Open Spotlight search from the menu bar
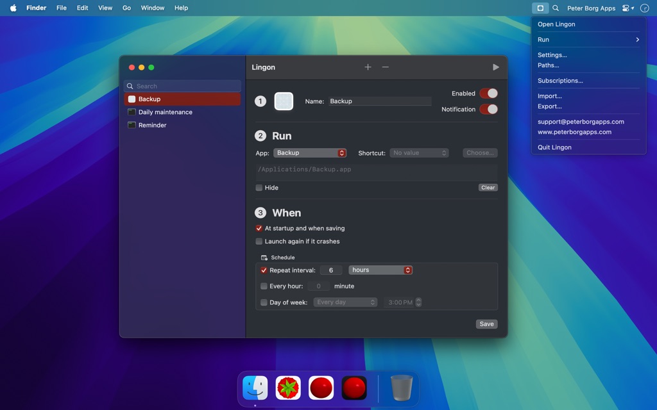The width and height of the screenshot is (657, 410). coord(556,8)
